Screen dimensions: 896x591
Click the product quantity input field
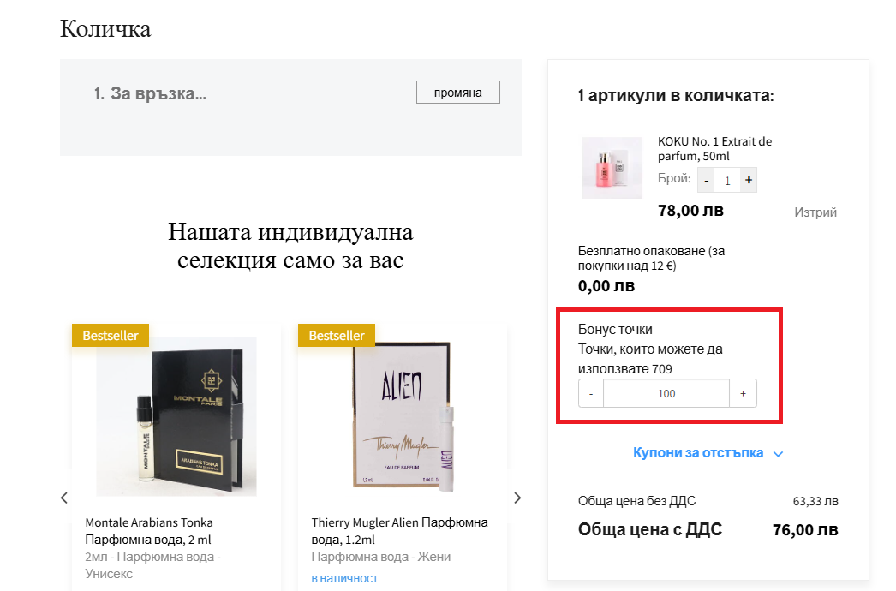pyautogui.click(x=727, y=180)
